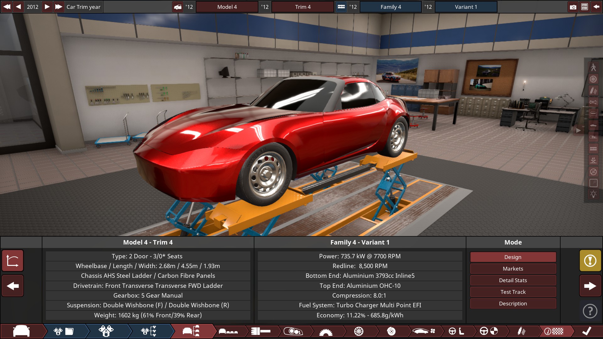The height and width of the screenshot is (339, 603).
Task: Click the 2012 year value
Action: point(33,7)
